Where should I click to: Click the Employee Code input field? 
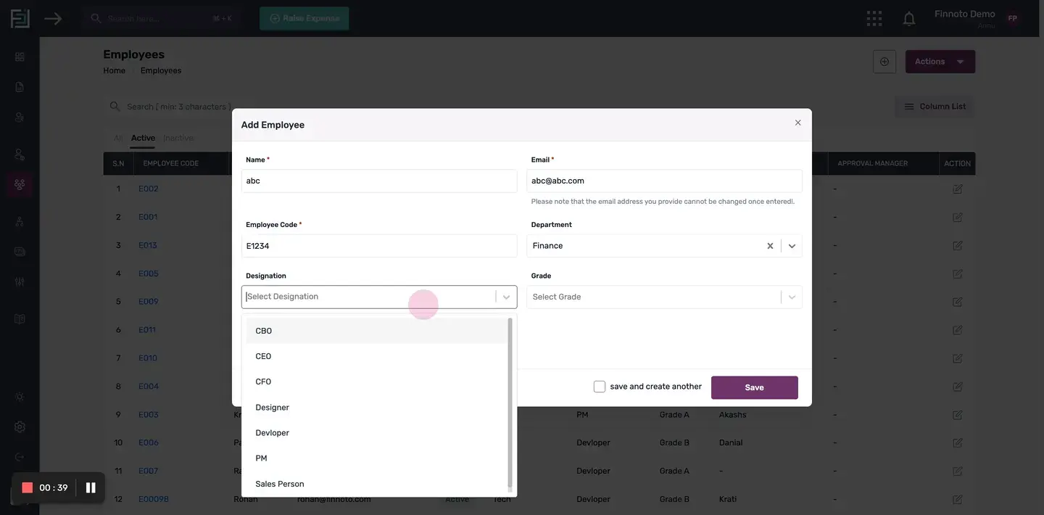(x=379, y=246)
